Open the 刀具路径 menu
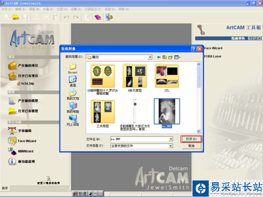Viewport: 263px width, 197px height. [93, 9]
